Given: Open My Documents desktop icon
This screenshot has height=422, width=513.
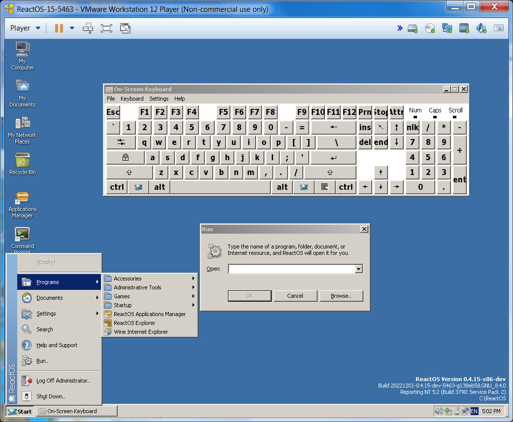Looking at the screenshot, I should pos(22,93).
